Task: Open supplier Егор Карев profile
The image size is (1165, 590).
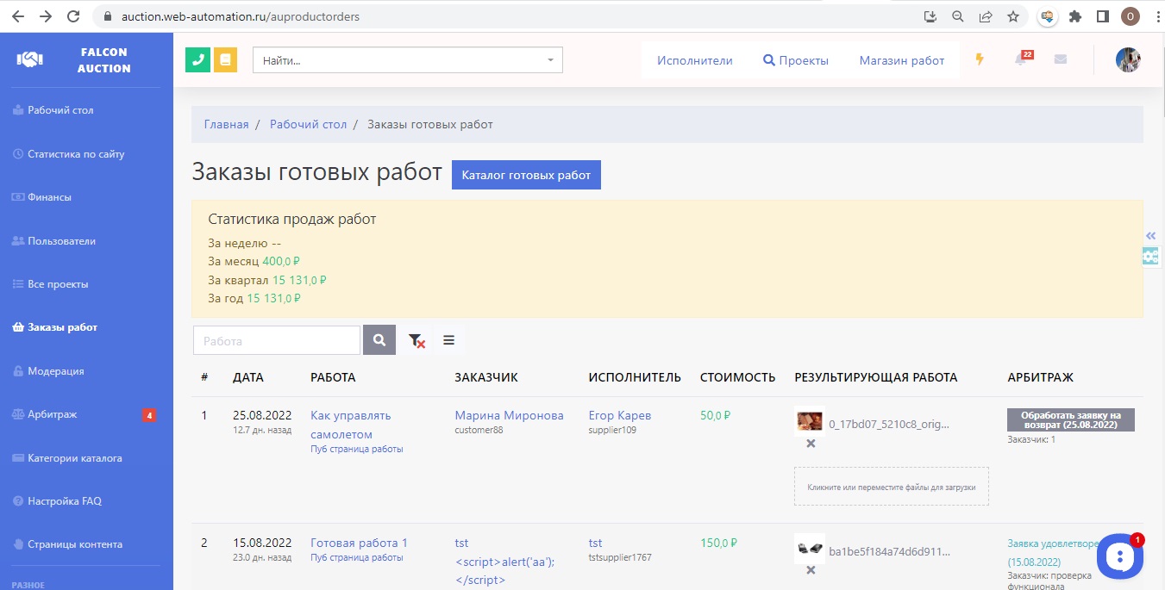Action: (x=620, y=415)
